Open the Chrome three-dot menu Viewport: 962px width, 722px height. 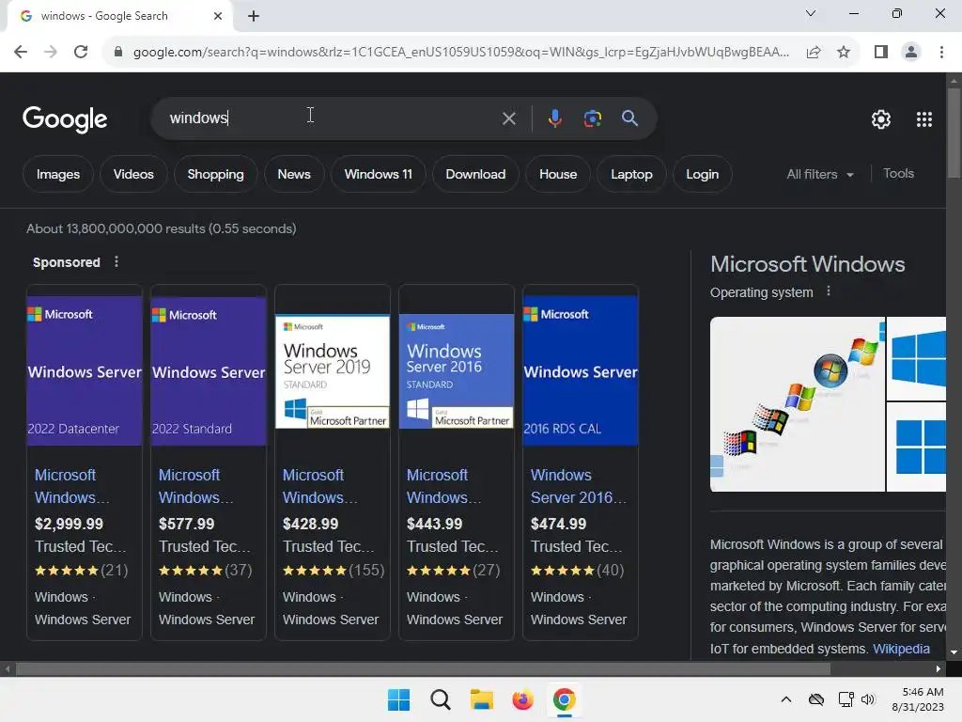coord(941,52)
